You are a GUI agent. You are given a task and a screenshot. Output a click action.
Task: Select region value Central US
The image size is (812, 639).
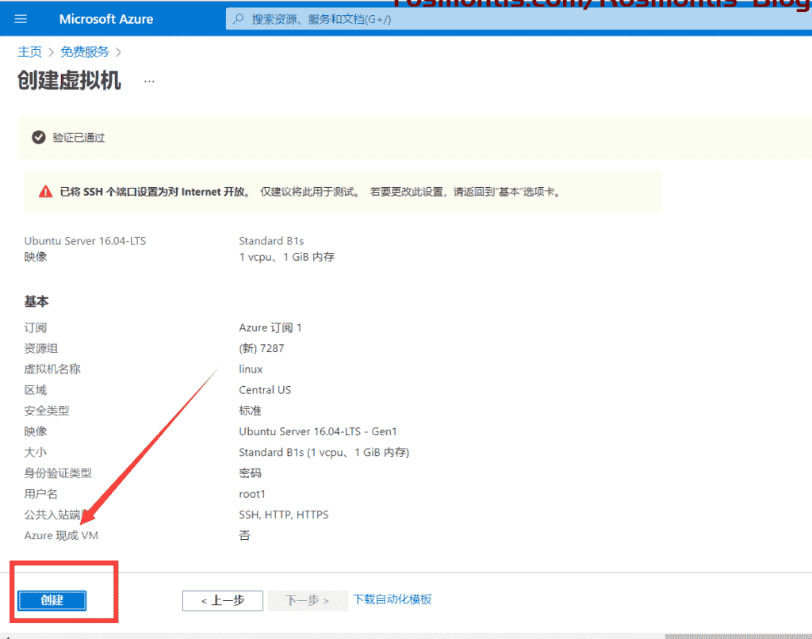(265, 390)
